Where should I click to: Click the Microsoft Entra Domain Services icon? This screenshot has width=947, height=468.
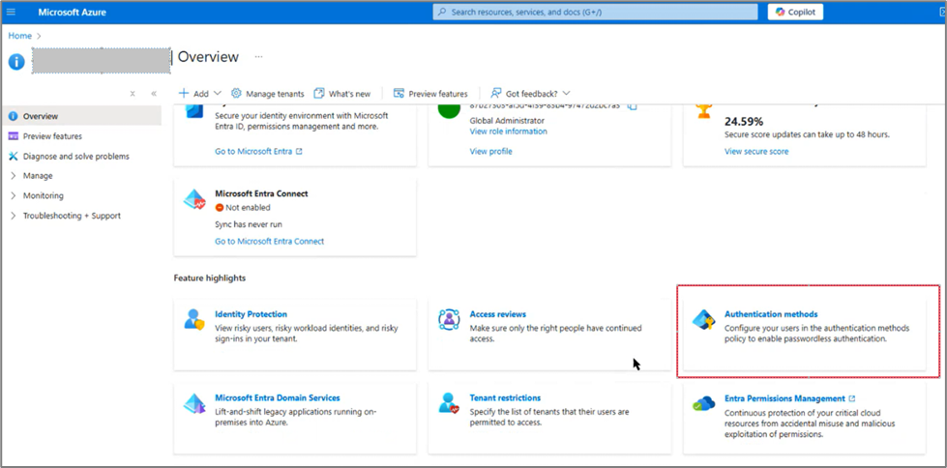point(194,403)
